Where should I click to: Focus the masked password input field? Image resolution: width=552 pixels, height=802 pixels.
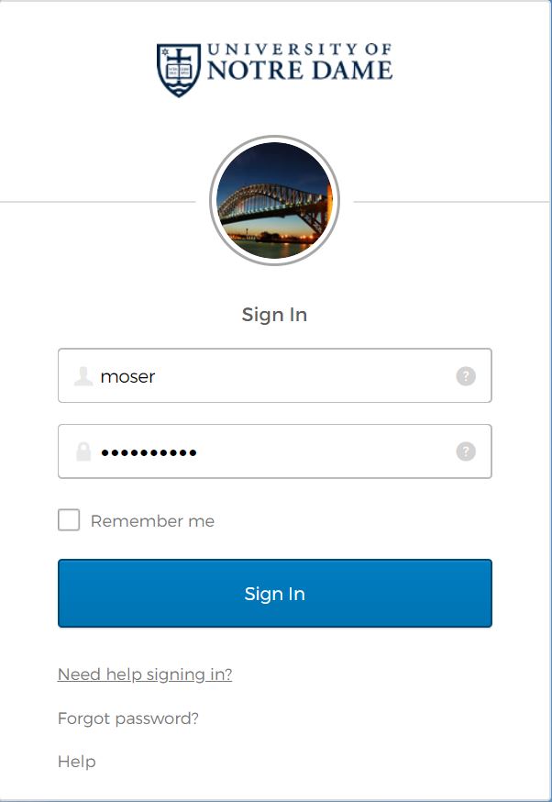coord(275,451)
